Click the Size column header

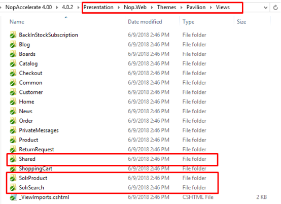coord(241,22)
